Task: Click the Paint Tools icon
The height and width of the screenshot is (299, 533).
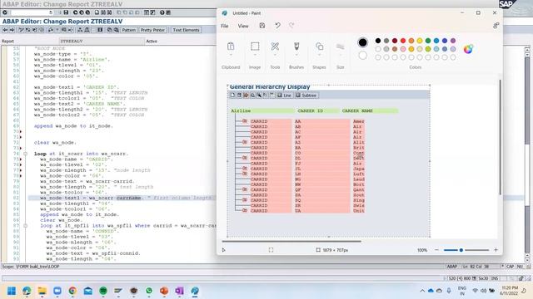Action: [x=275, y=47]
